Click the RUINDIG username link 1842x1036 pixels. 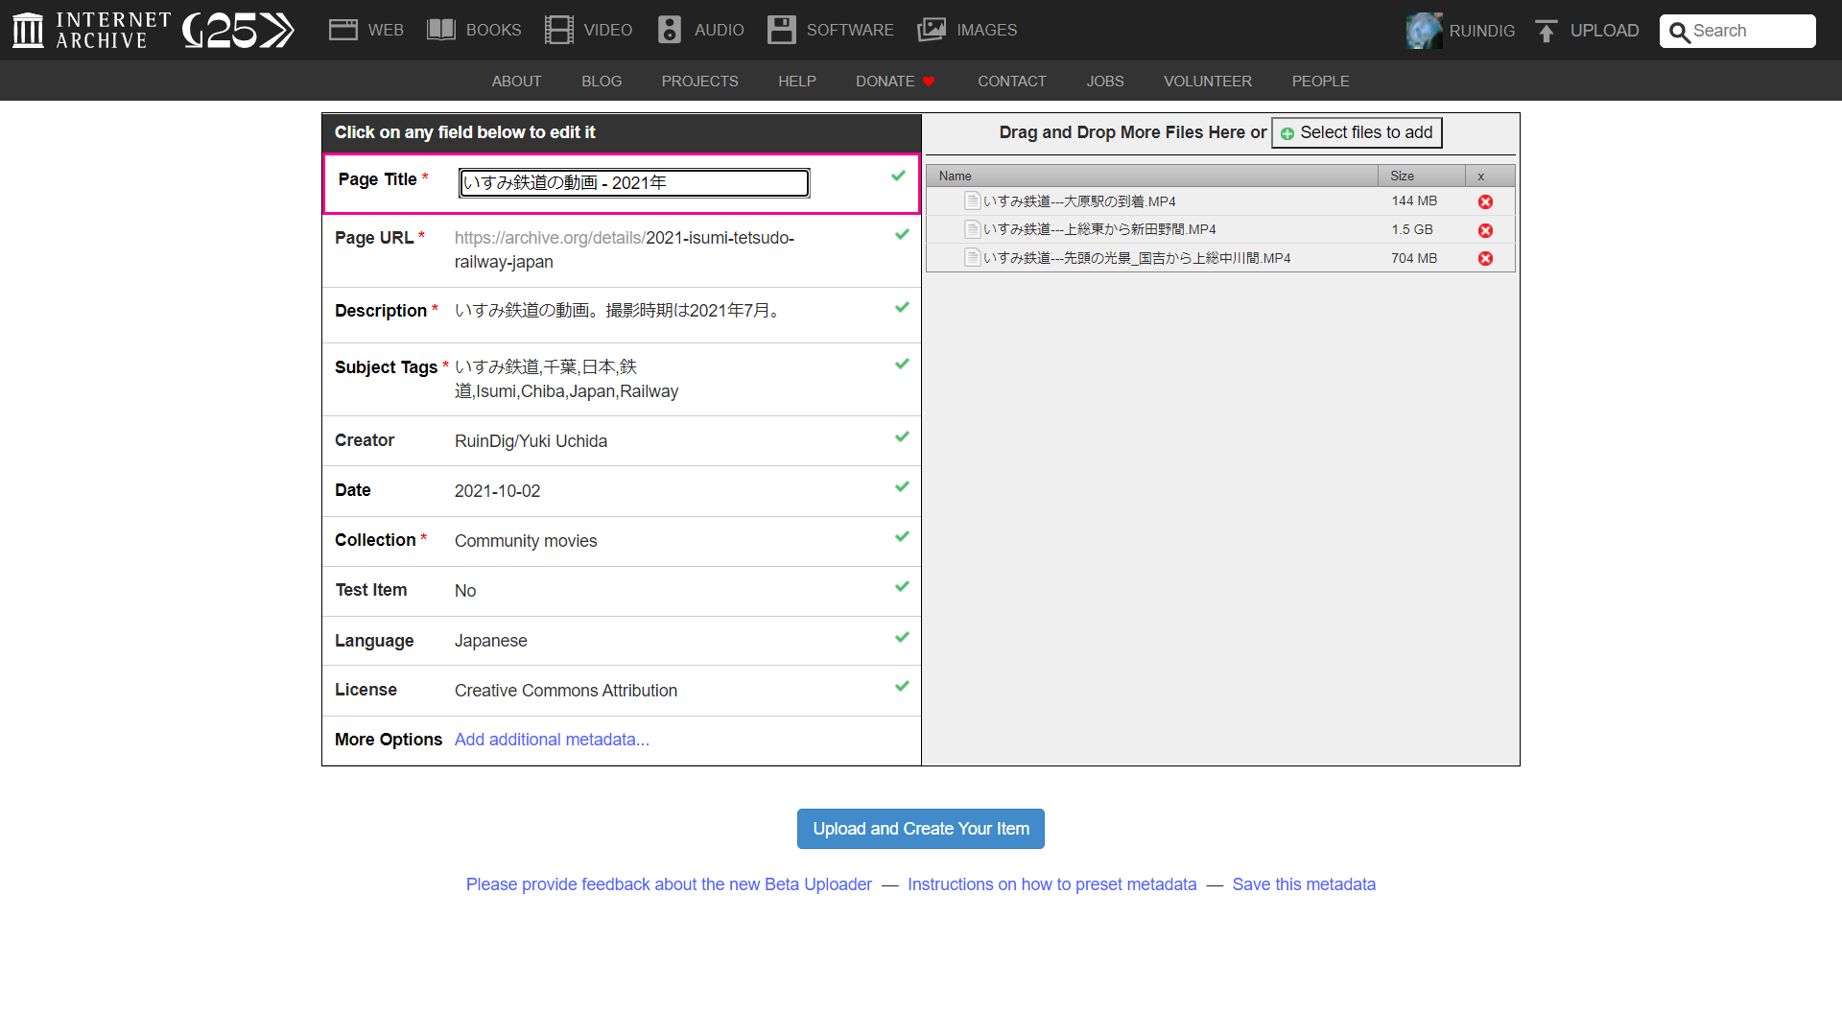pos(1482,31)
